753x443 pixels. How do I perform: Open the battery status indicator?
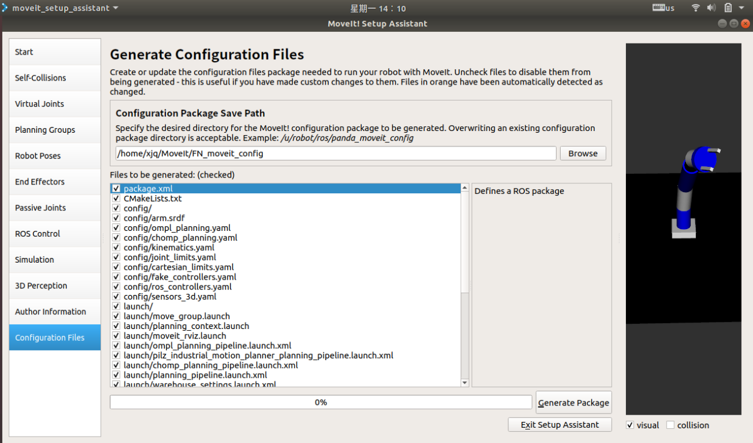[x=728, y=8]
